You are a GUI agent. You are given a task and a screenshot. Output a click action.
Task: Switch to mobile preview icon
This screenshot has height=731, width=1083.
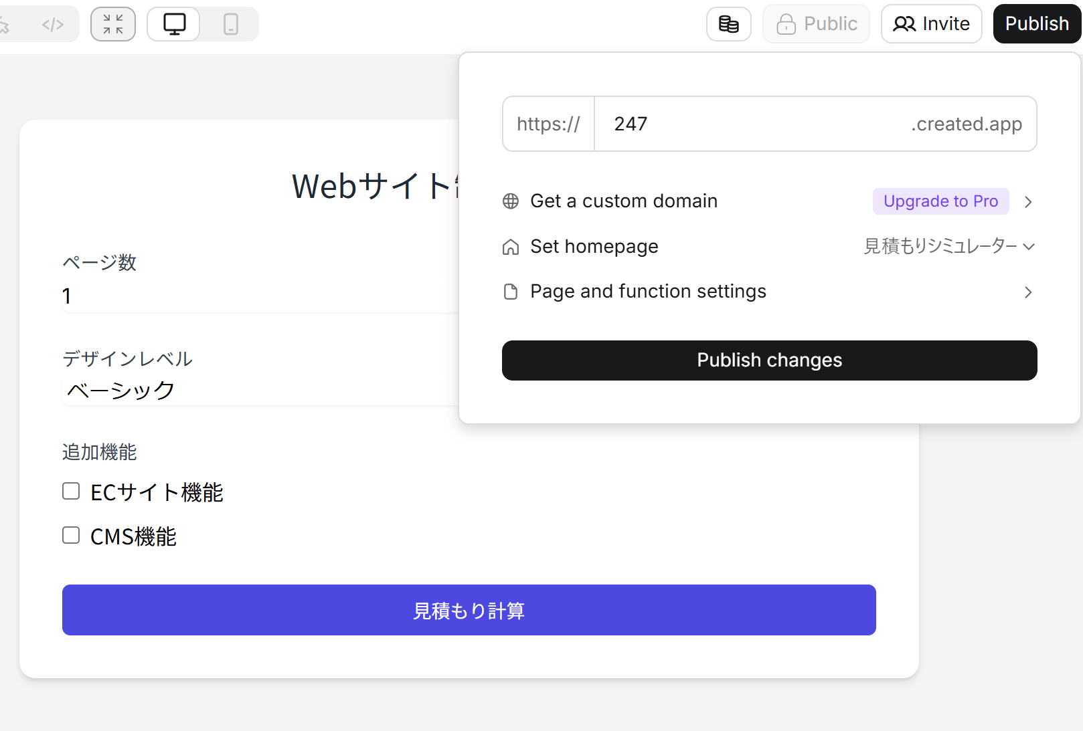pos(230,23)
